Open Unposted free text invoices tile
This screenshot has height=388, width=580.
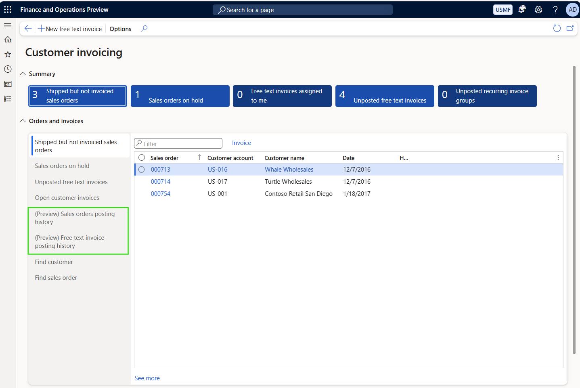click(385, 96)
